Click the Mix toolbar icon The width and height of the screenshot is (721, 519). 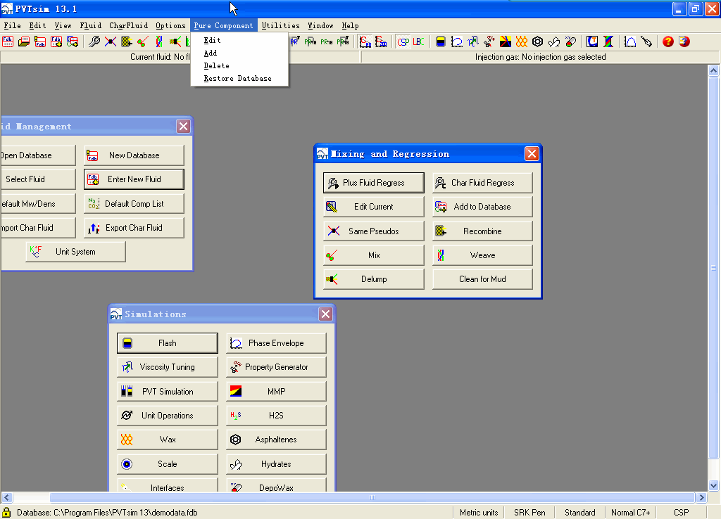coord(142,41)
